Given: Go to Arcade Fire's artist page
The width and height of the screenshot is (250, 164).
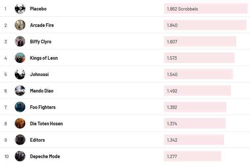Looking at the screenshot, I should tap(42, 25).
